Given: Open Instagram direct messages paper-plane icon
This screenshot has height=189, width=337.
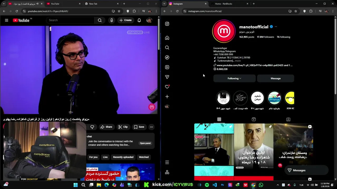Looking at the screenshot, I should click(x=167, y=77).
